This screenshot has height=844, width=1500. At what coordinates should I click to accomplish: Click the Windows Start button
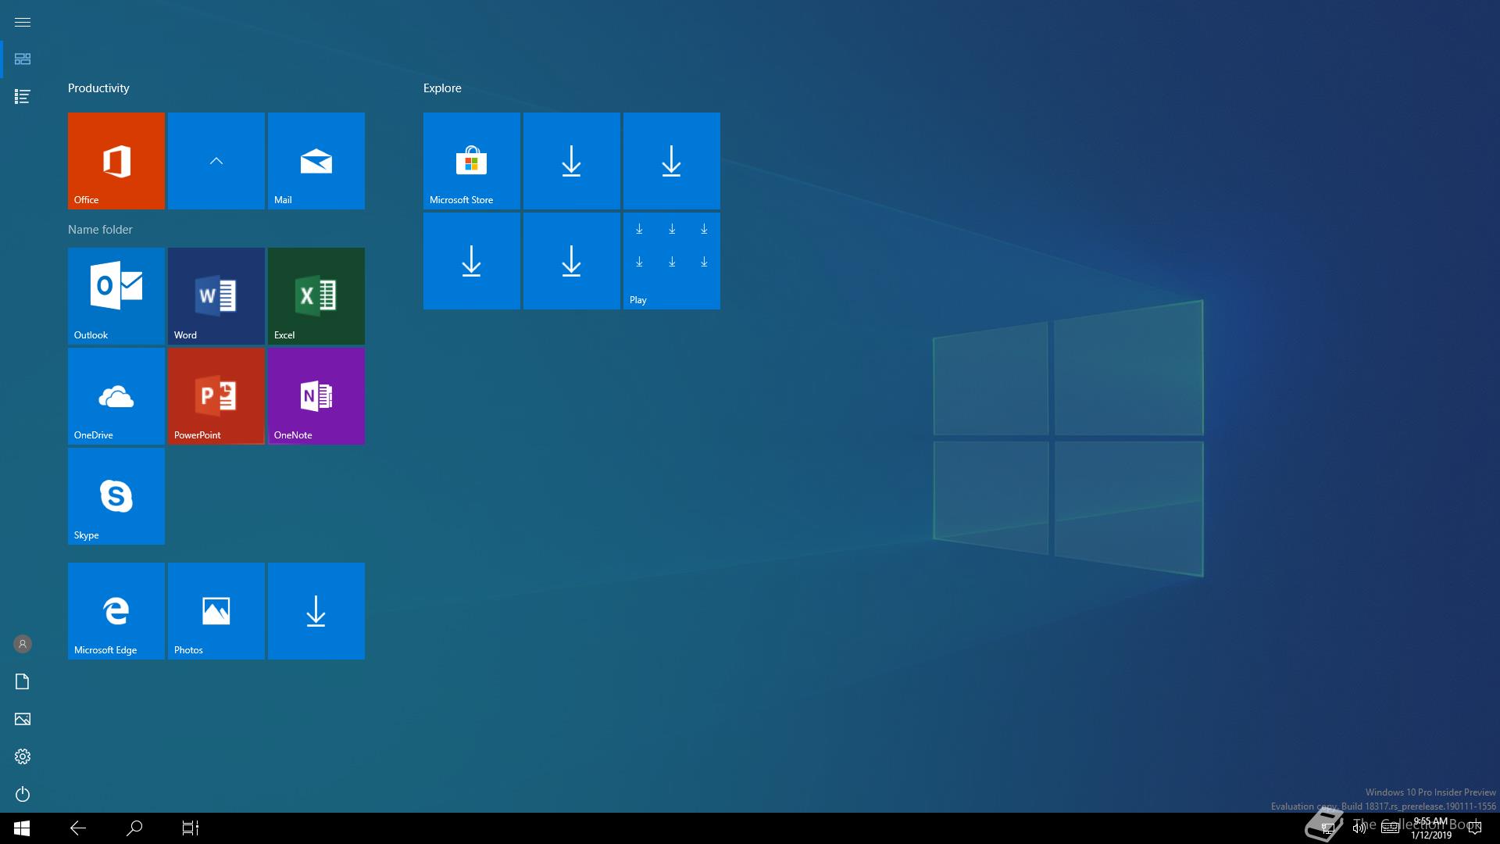click(x=22, y=828)
